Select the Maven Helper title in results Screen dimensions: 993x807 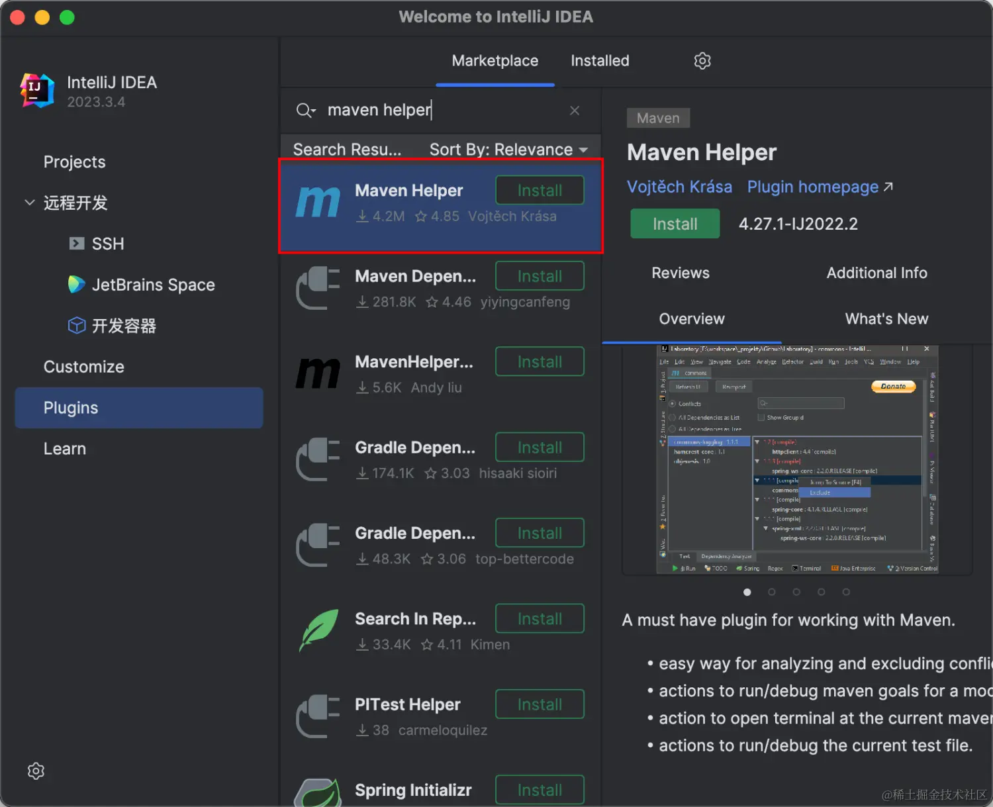coord(409,191)
